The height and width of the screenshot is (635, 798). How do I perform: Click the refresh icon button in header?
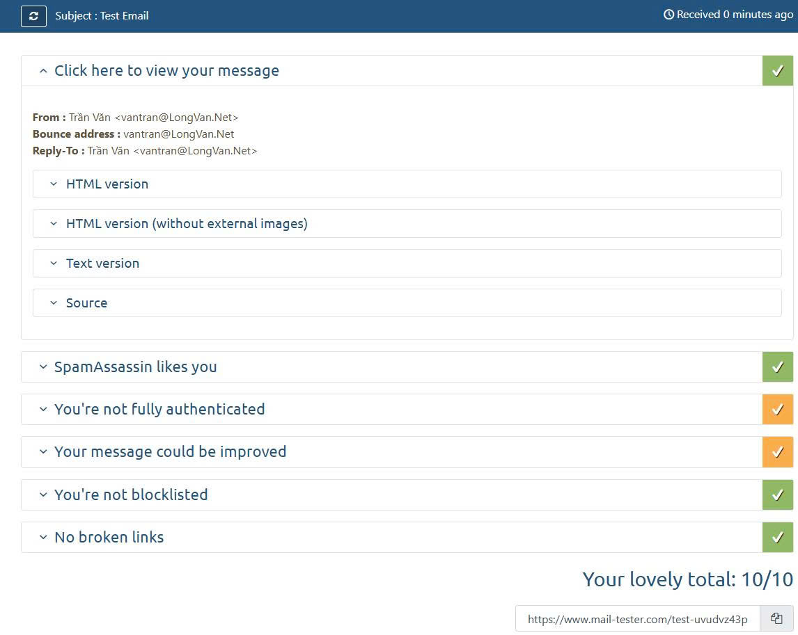(x=33, y=16)
